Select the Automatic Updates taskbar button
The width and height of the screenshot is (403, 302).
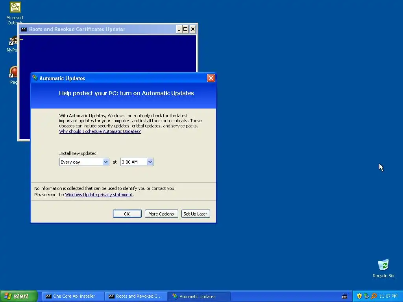(x=199, y=296)
